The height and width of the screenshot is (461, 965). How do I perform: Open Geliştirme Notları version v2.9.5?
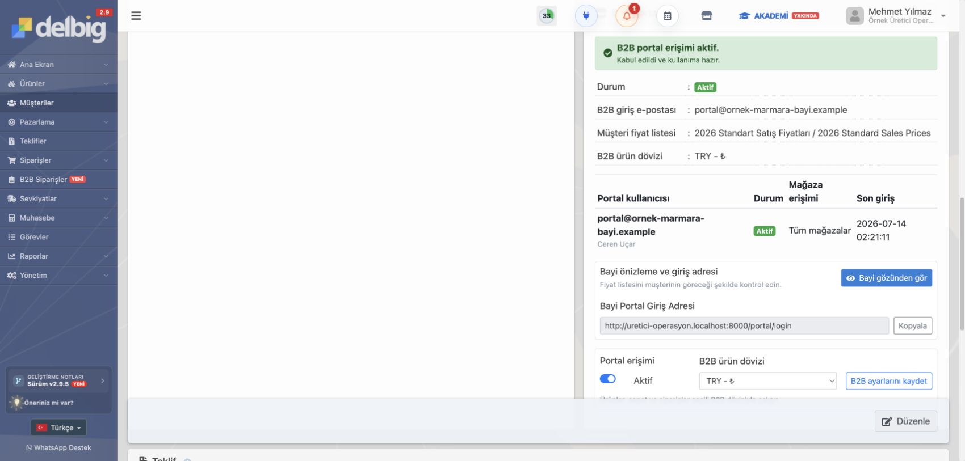58,380
